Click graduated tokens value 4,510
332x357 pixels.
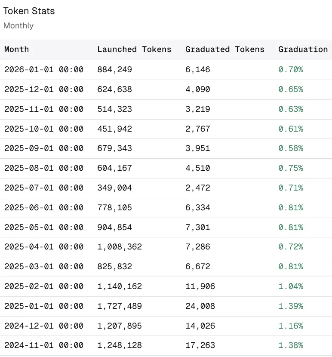point(198,168)
